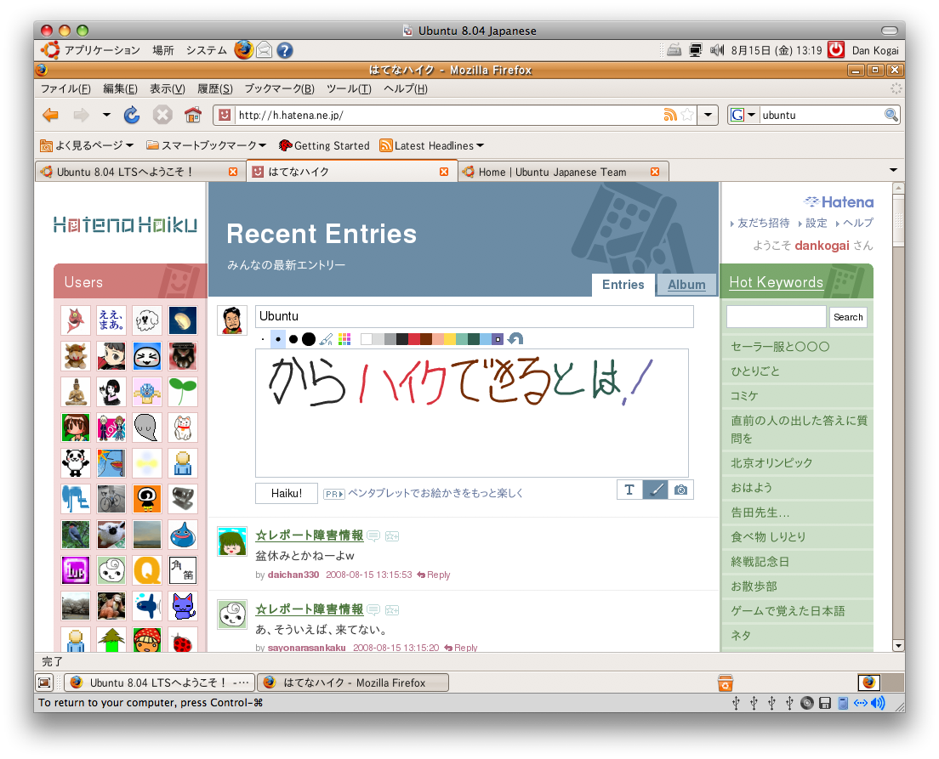Post with the Haiku! button
The height and width of the screenshot is (759, 939).
point(287,493)
